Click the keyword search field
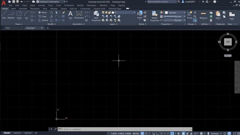This screenshot has height=135, width=240. (x=162, y=1)
